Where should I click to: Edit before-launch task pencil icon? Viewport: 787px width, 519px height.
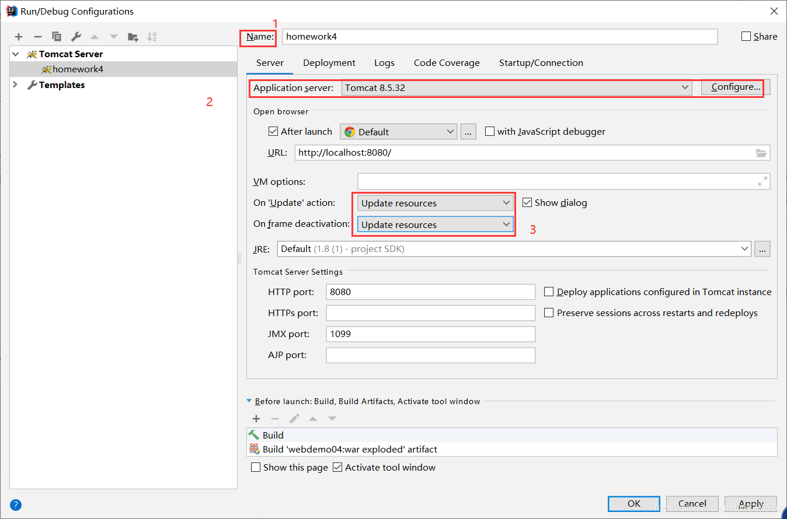[294, 419]
